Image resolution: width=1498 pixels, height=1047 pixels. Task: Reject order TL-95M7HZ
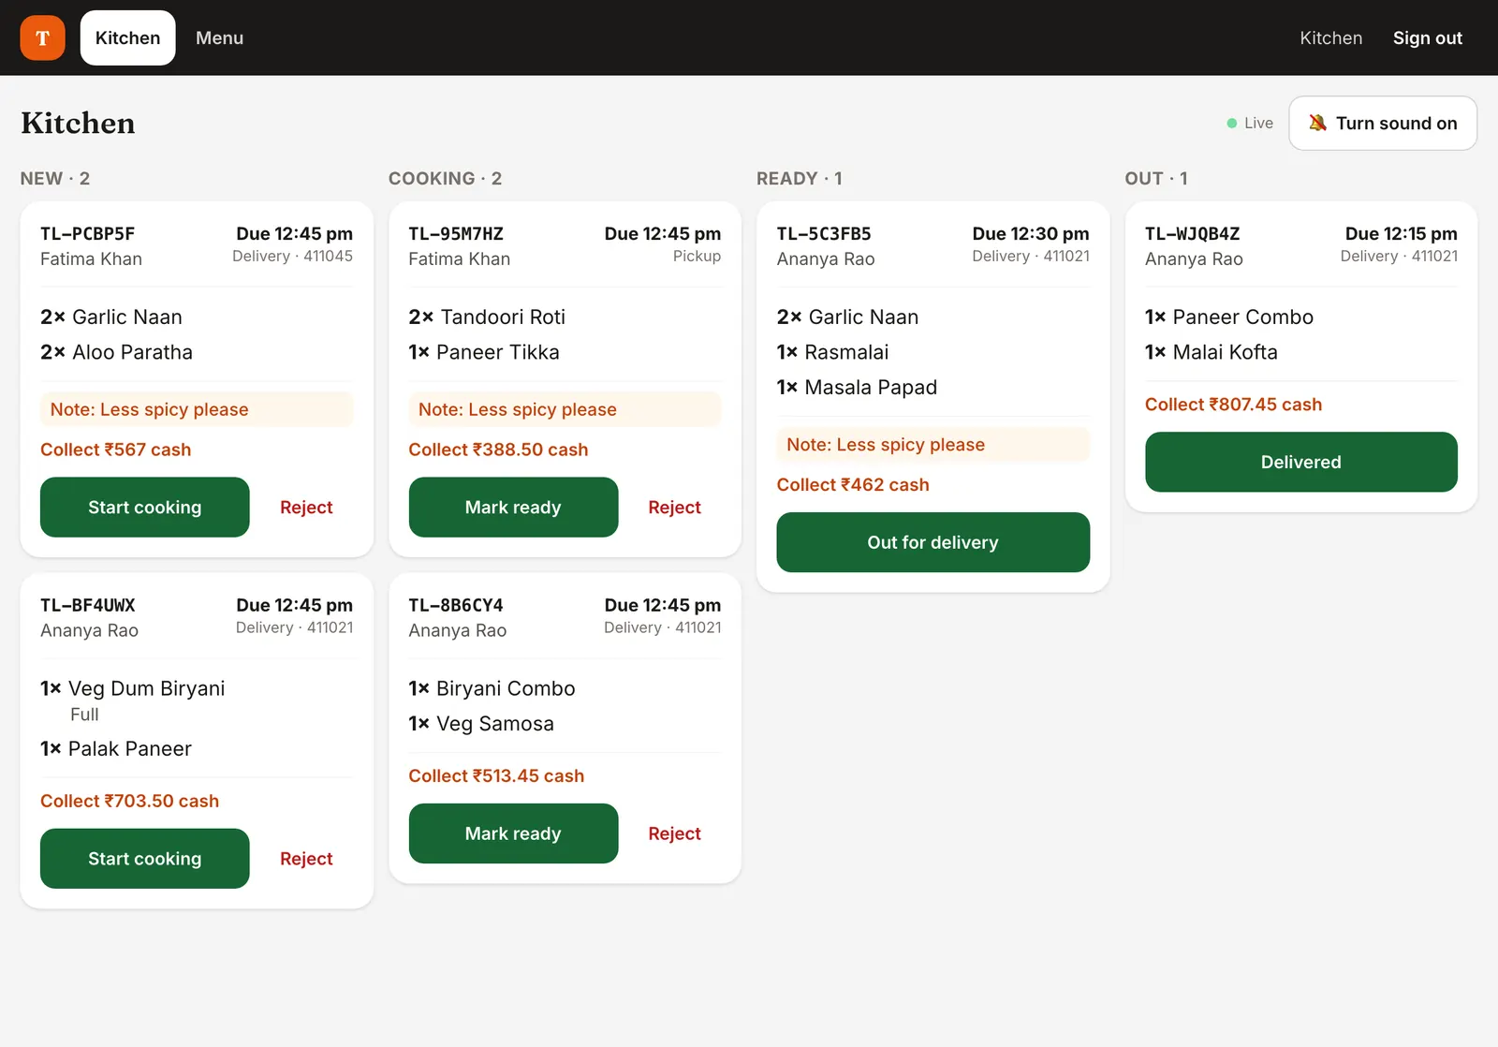point(674,507)
